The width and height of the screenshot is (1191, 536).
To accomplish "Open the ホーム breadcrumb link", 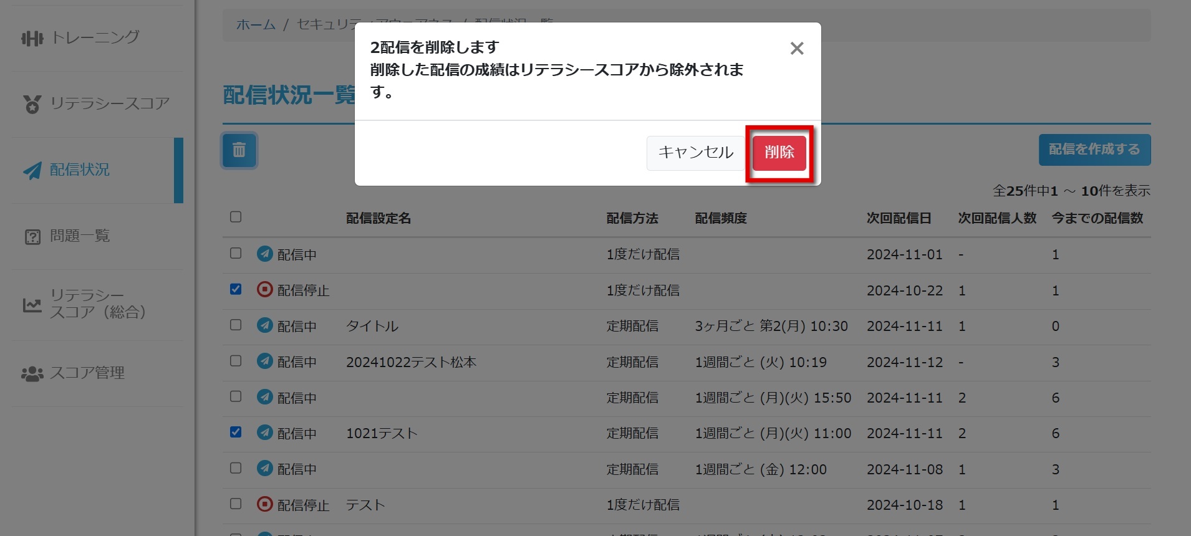I will tap(256, 25).
